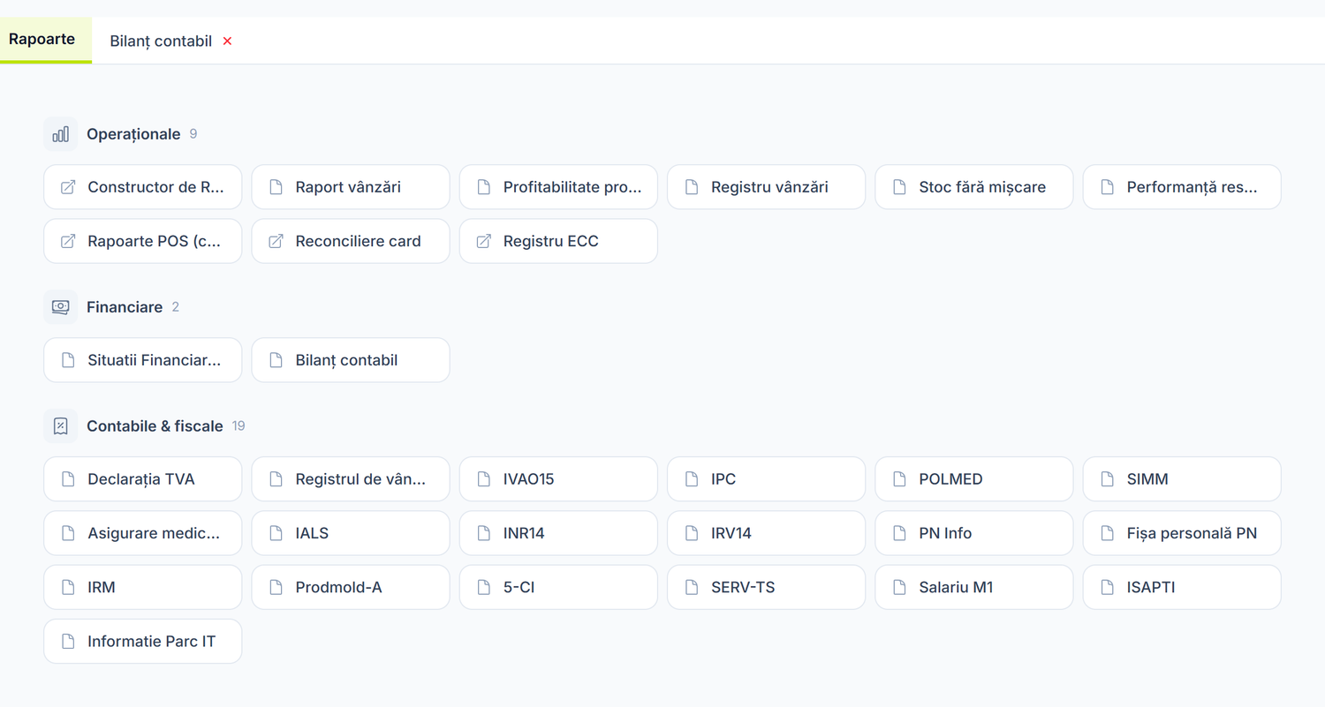Image resolution: width=1325 pixels, height=707 pixels.
Task: Click document icon on Declarația TVA card
Action: (68, 479)
